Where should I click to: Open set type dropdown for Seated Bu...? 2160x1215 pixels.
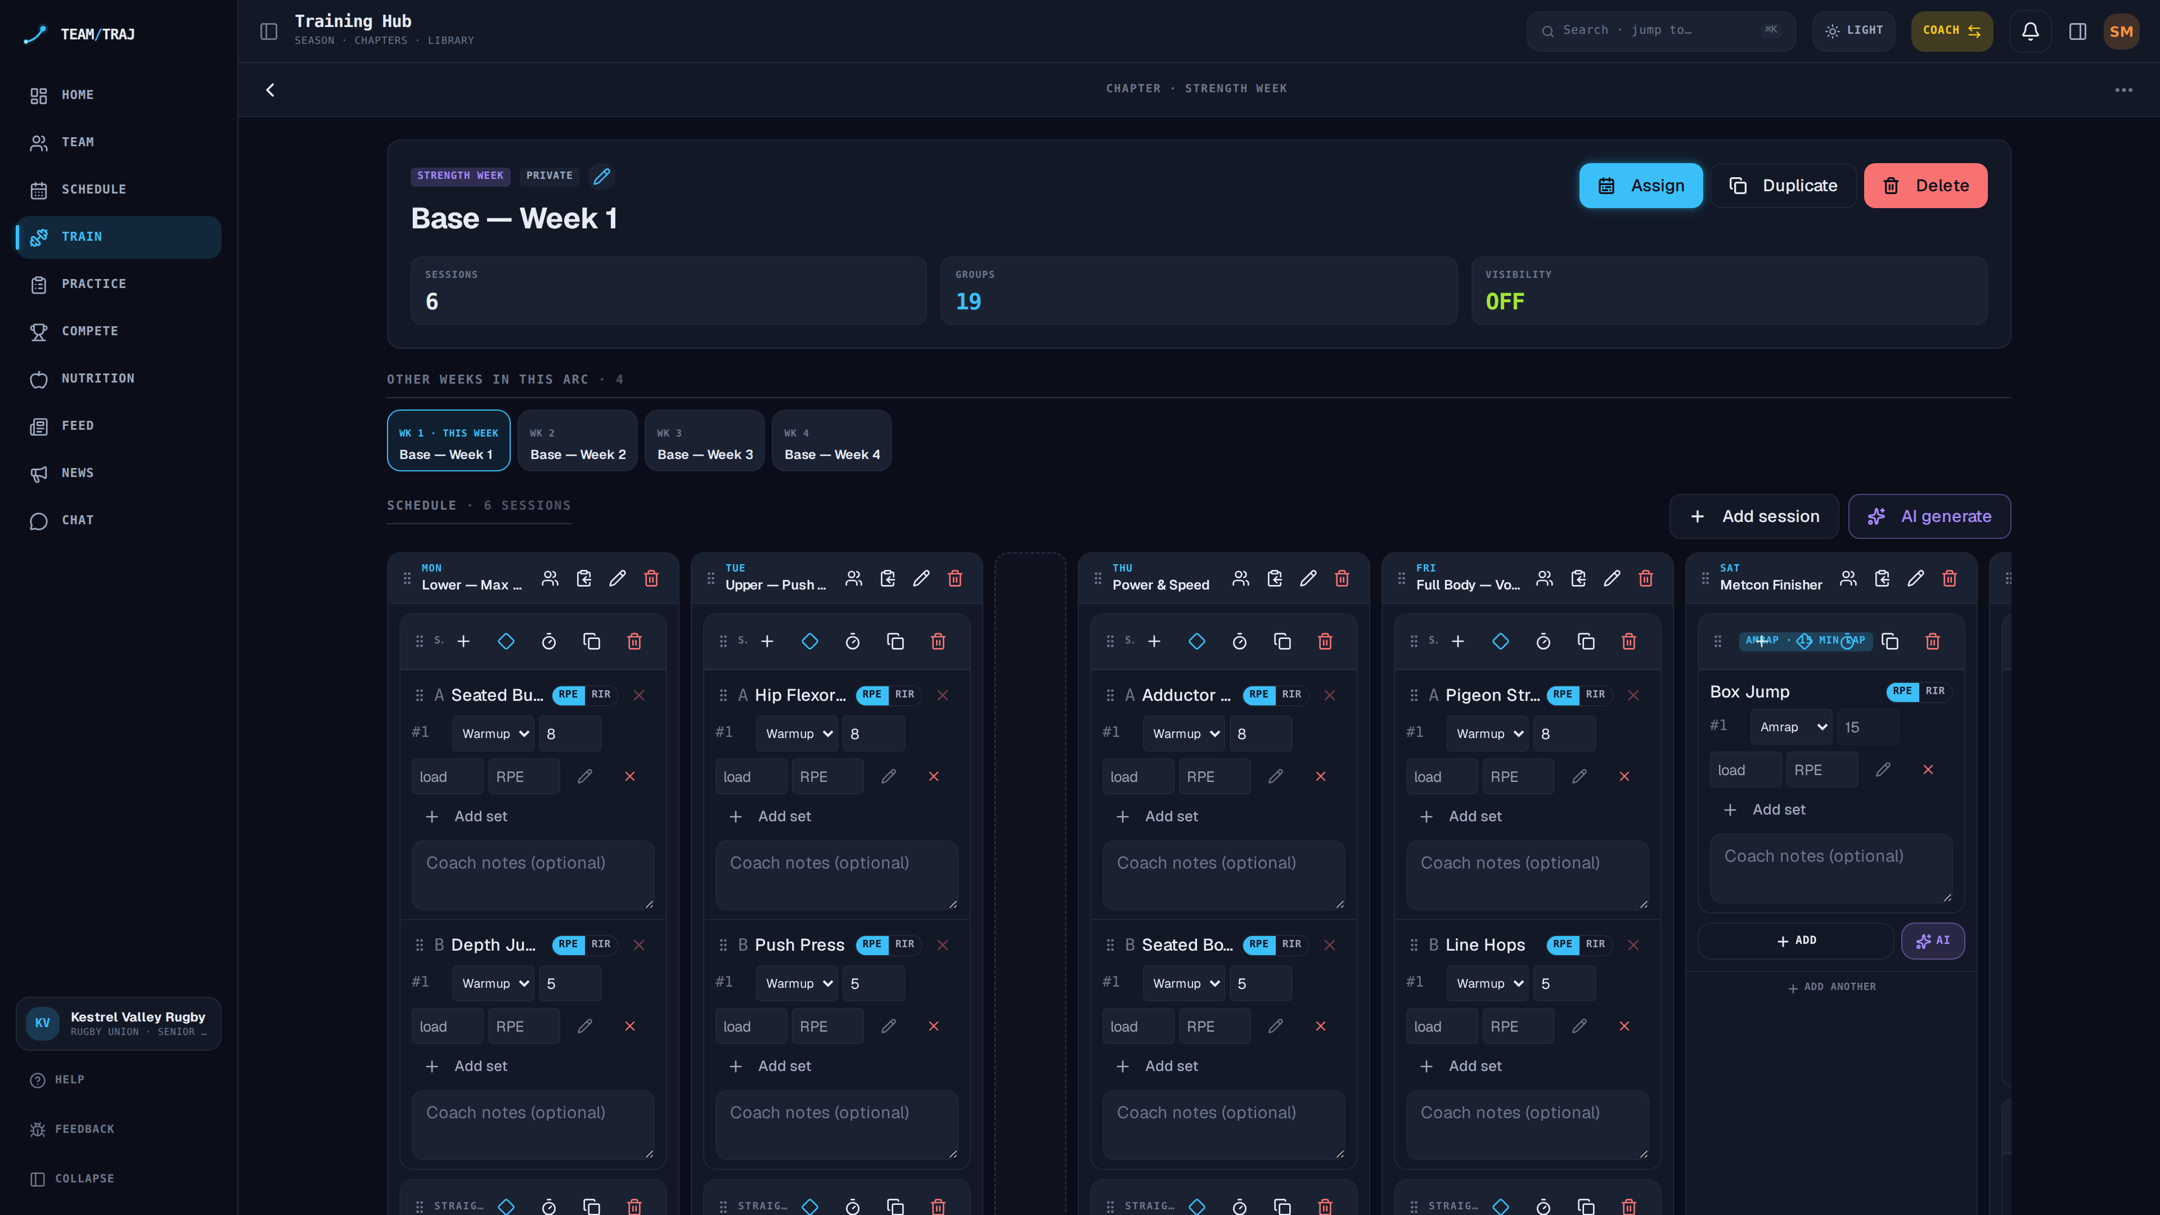pos(493,733)
